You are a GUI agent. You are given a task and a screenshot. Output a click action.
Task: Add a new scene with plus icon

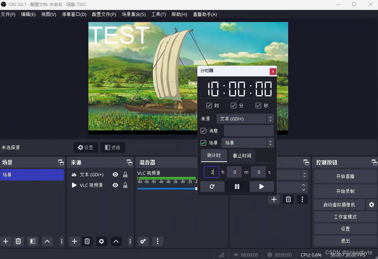coord(6,241)
